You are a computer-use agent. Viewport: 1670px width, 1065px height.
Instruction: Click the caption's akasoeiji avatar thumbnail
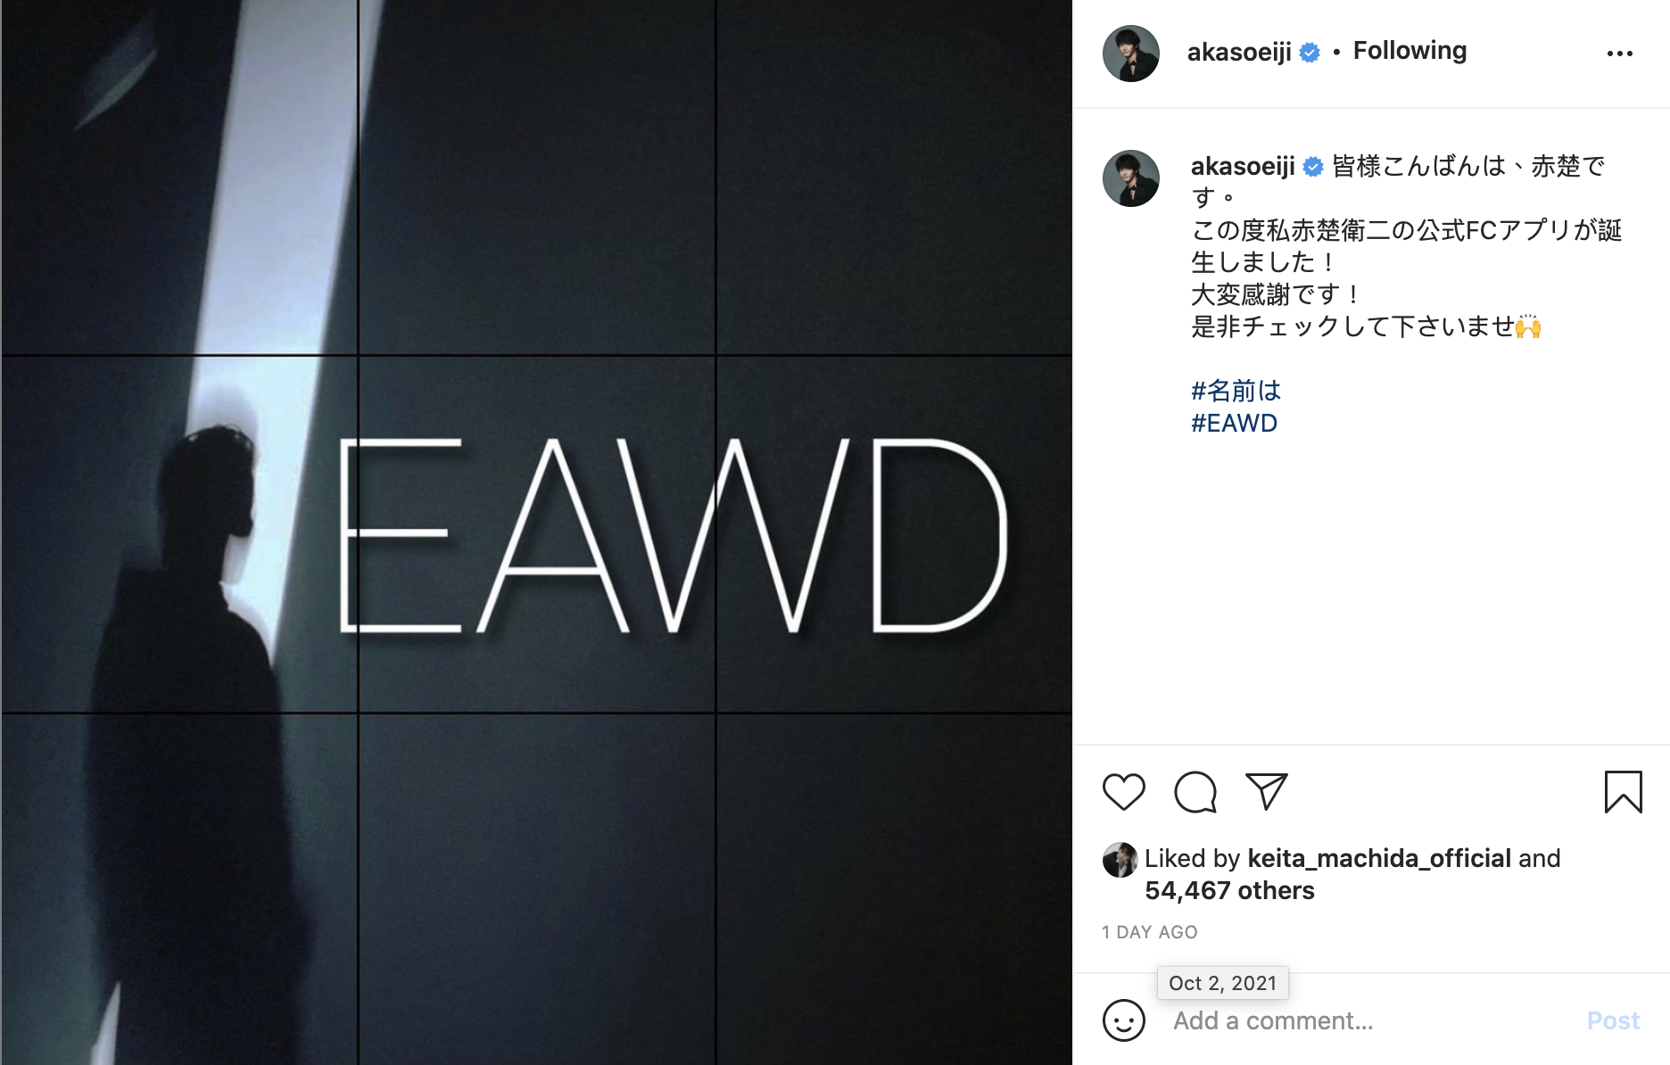[x=1131, y=178]
